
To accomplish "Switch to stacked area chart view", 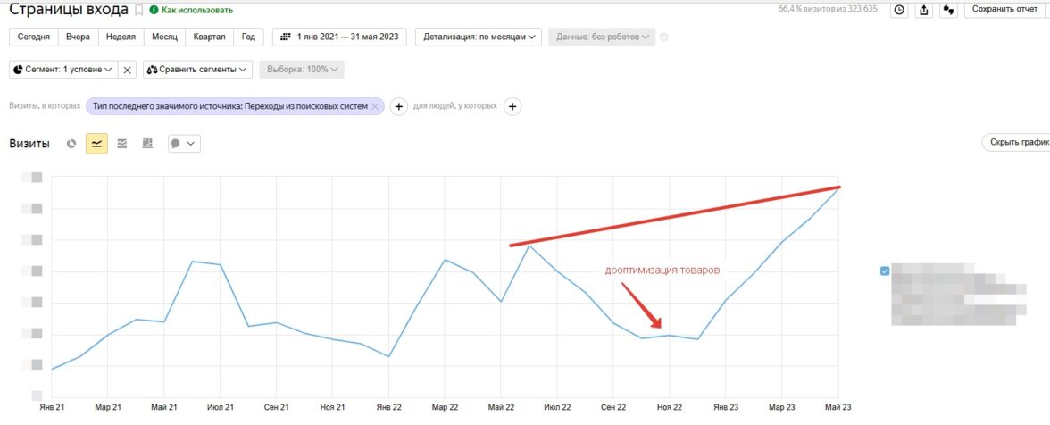I will click(122, 143).
